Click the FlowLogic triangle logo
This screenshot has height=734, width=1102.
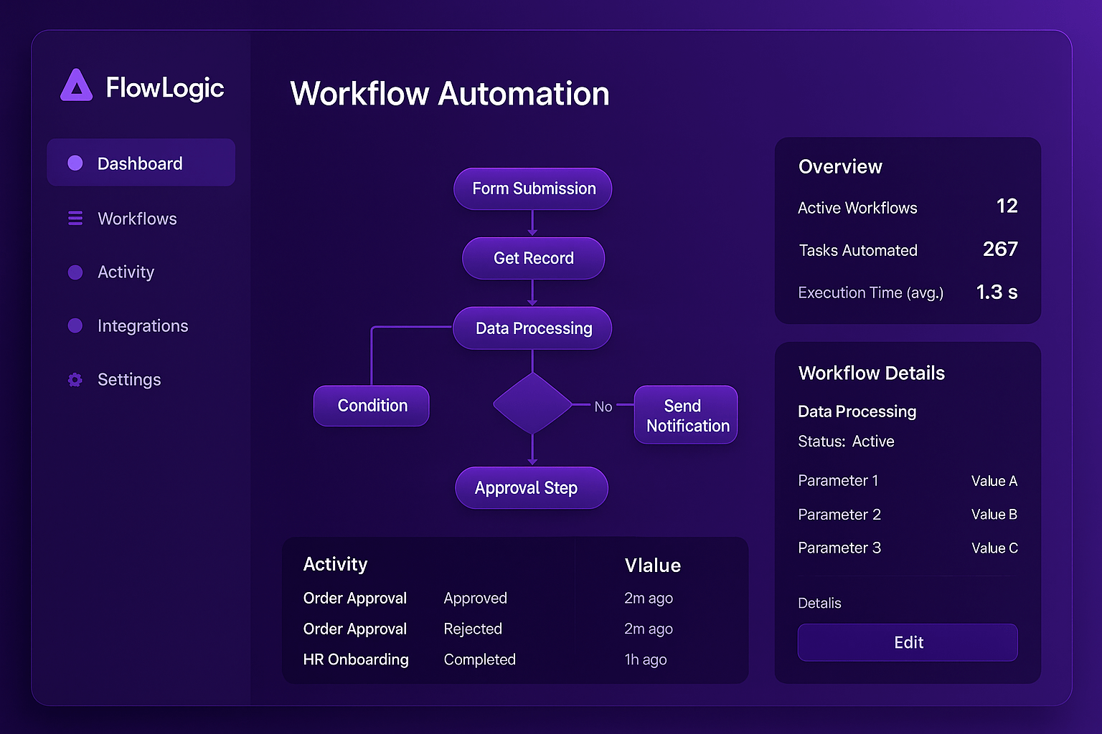coord(76,86)
